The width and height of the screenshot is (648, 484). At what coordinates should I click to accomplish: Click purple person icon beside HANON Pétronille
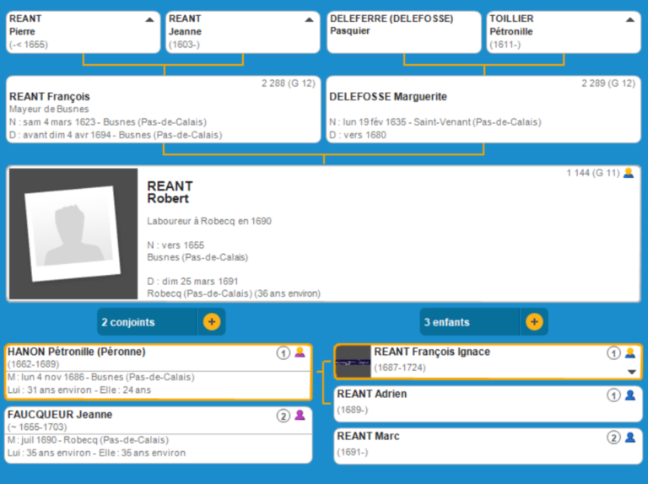pyautogui.click(x=300, y=352)
